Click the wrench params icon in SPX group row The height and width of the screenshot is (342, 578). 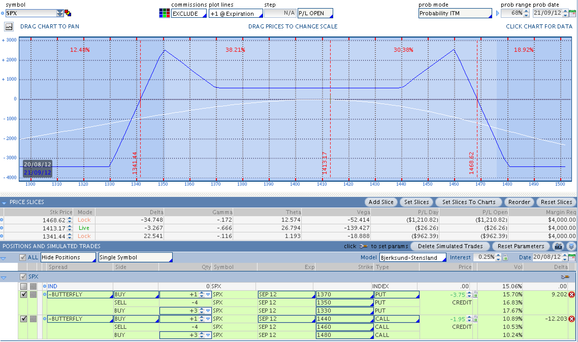[565, 277]
